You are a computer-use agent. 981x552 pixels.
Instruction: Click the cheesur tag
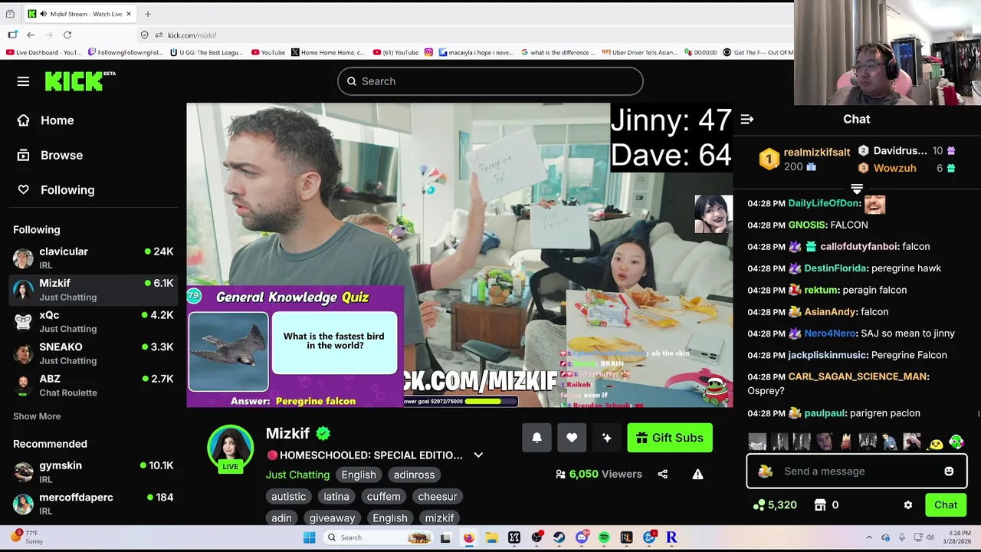pyautogui.click(x=438, y=497)
